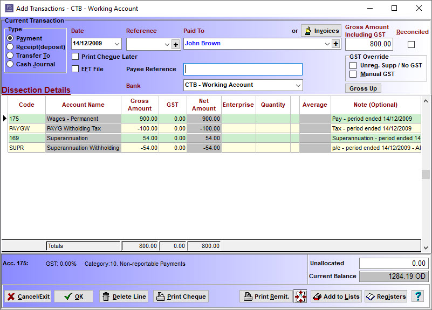The image size is (432, 310).
Task: Click the row pointer arrow beside code 175
Action: [x=5, y=119]
